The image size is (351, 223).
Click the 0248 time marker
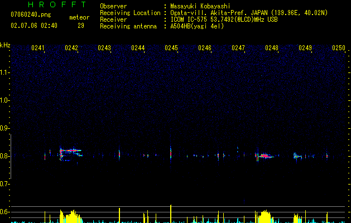(272, 48)
